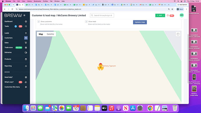Open the Reporting section
The image size is (201, 113).
point(8,66)
